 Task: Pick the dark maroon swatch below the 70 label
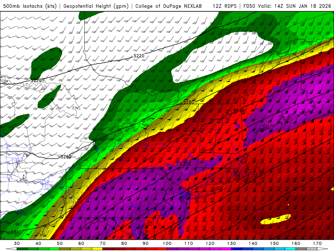click(x=108, y=249)
